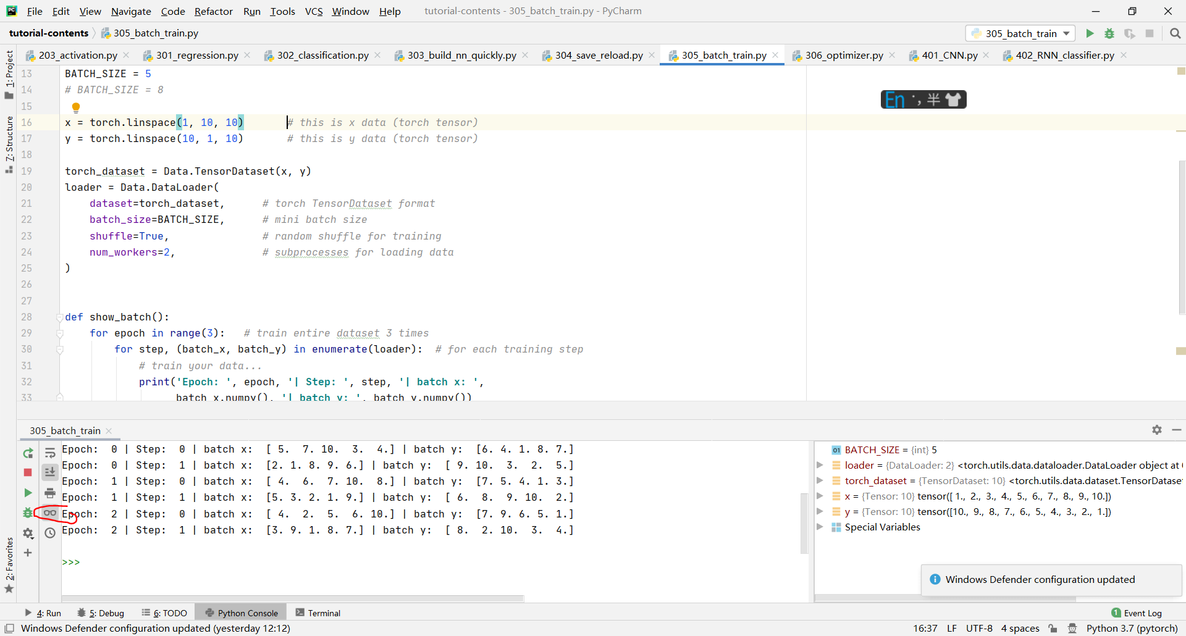
Task: Run 305_batch_train with Coverage
Action: click(1130, 33)
